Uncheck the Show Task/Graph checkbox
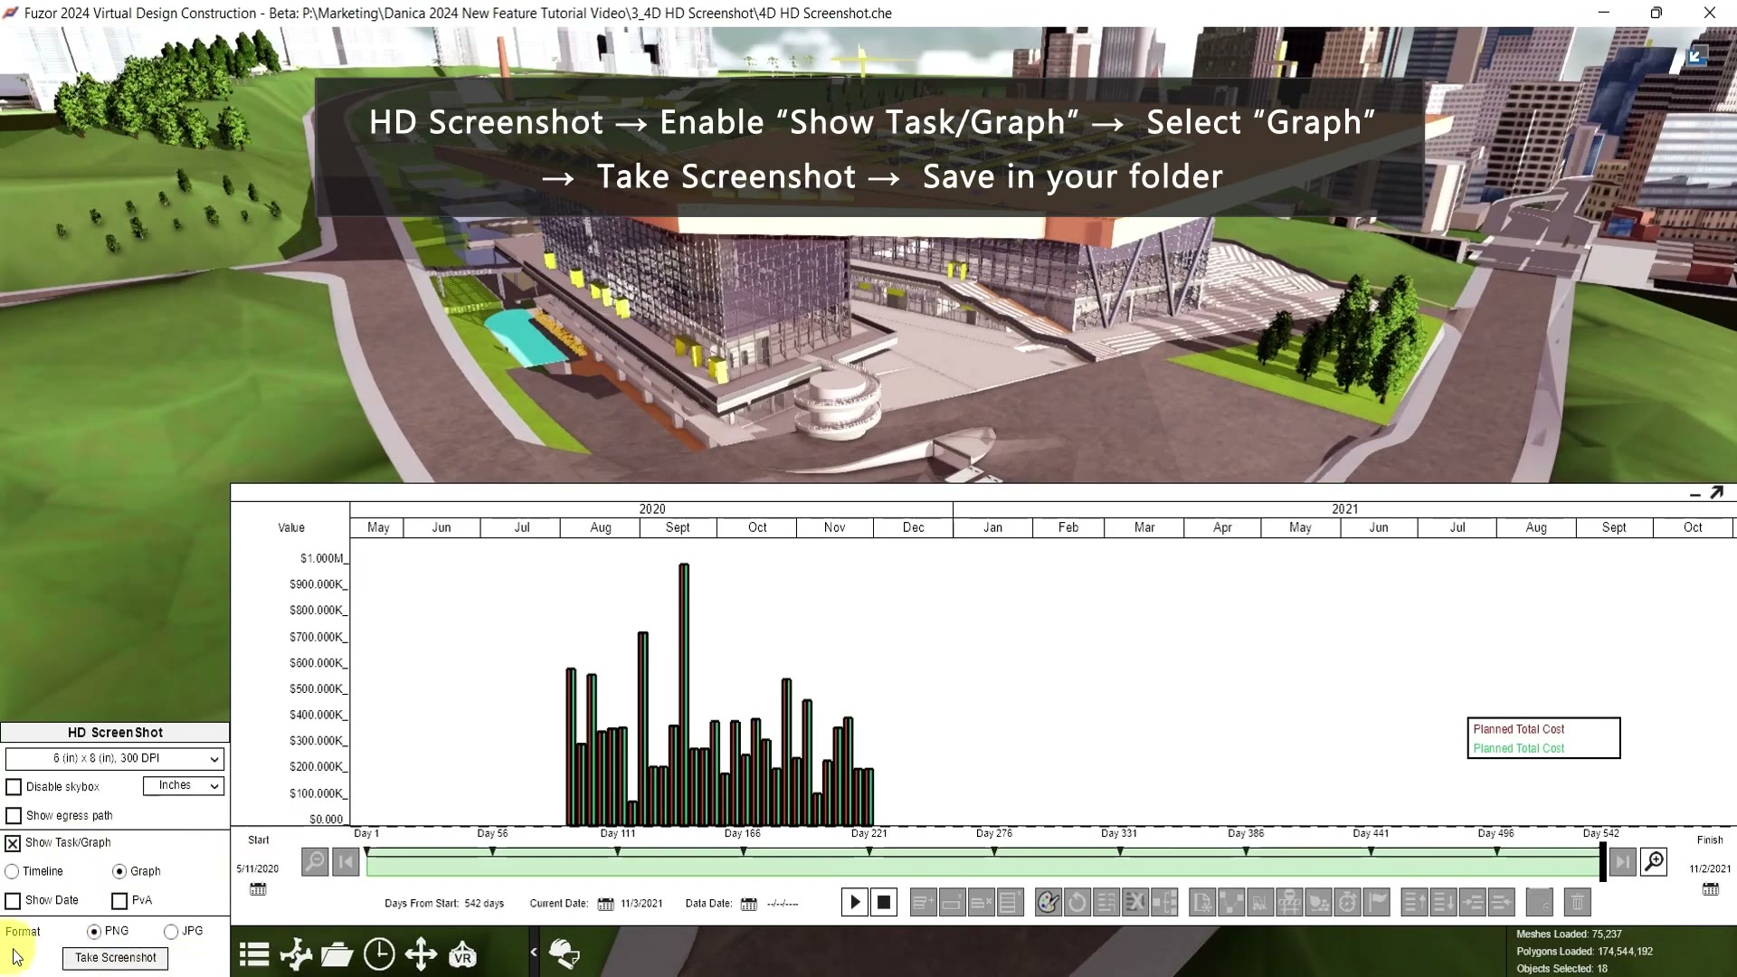This screenshot has width=1737, height=977. pos(13,843)
